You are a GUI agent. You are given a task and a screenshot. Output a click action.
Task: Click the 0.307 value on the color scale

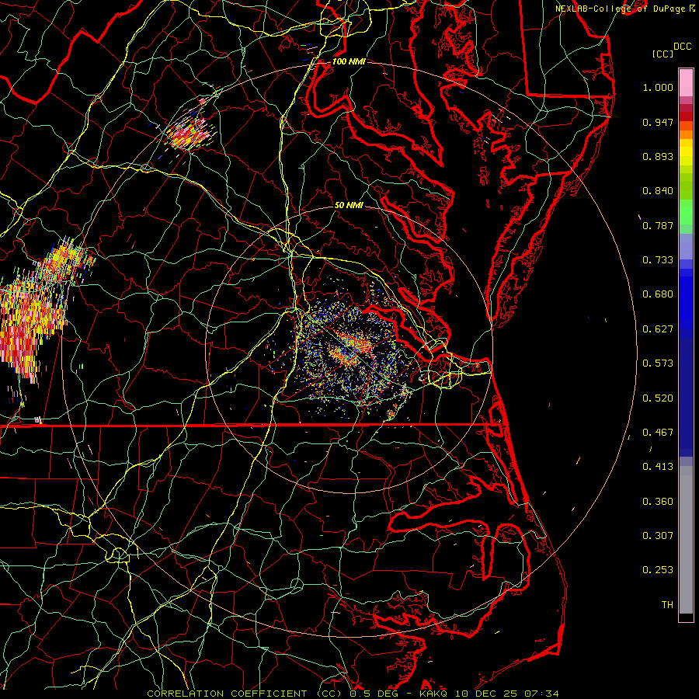(x=658, y=536)
